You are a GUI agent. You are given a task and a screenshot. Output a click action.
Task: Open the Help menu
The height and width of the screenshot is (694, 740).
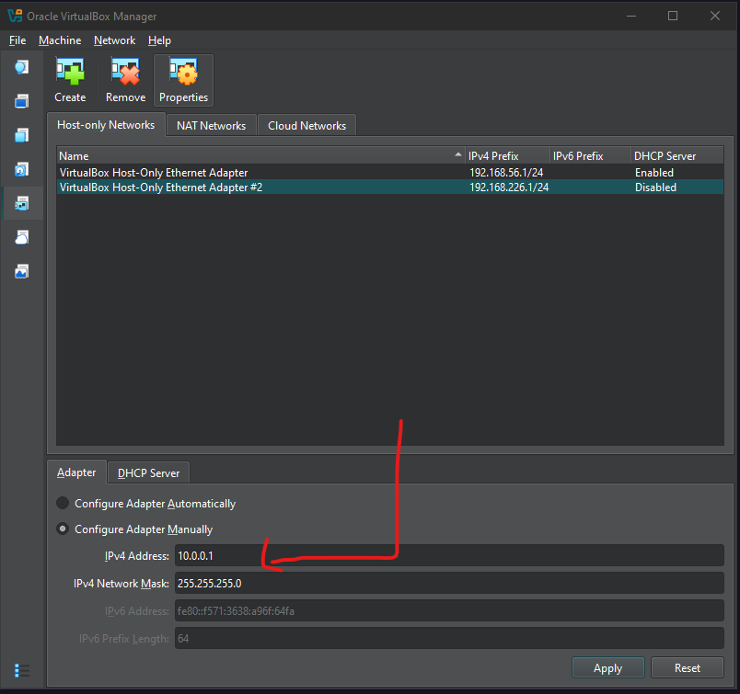click(159, 40)
